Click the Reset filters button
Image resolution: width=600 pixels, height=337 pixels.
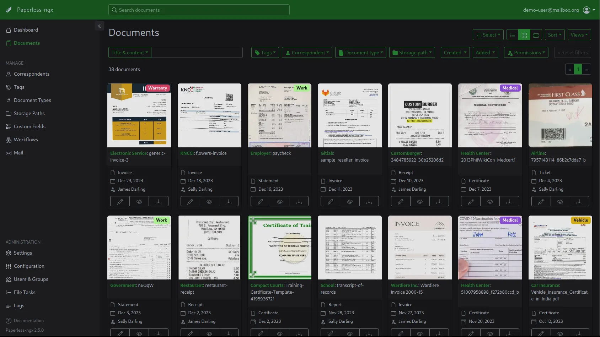click(x=572, y=52)
